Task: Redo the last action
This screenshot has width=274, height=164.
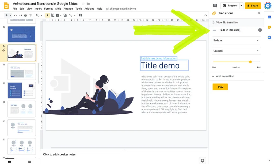Action: 20,15
